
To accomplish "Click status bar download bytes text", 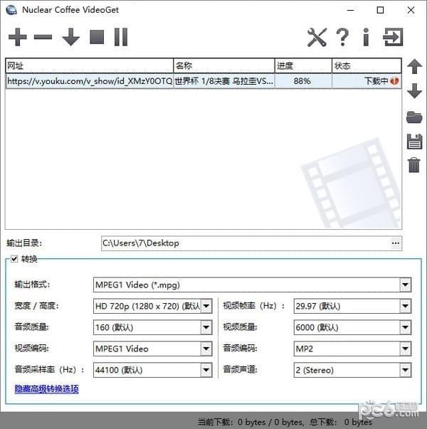I will tap(285, 422).
